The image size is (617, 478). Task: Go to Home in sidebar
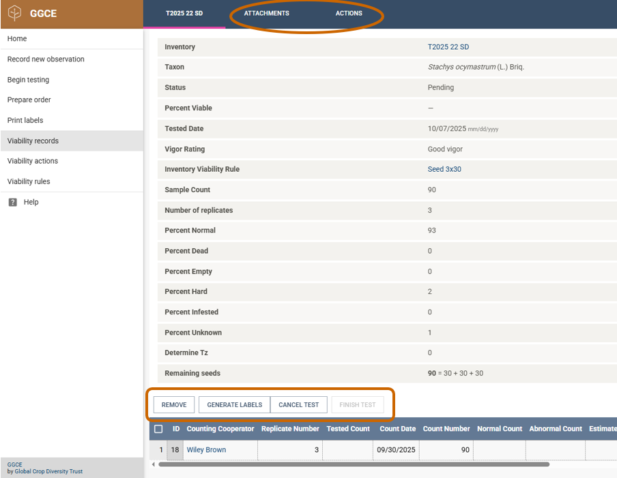coord(17,39)
